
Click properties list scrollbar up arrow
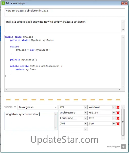coord(123,107)
